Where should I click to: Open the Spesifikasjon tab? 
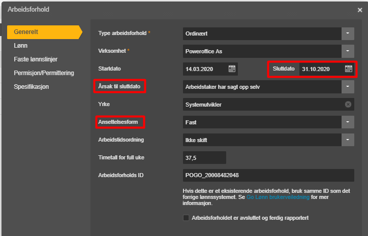tap(31, 86)
